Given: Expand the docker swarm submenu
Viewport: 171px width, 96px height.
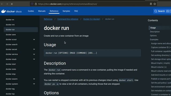Looking at the screenshot, I should click(34, 79).
